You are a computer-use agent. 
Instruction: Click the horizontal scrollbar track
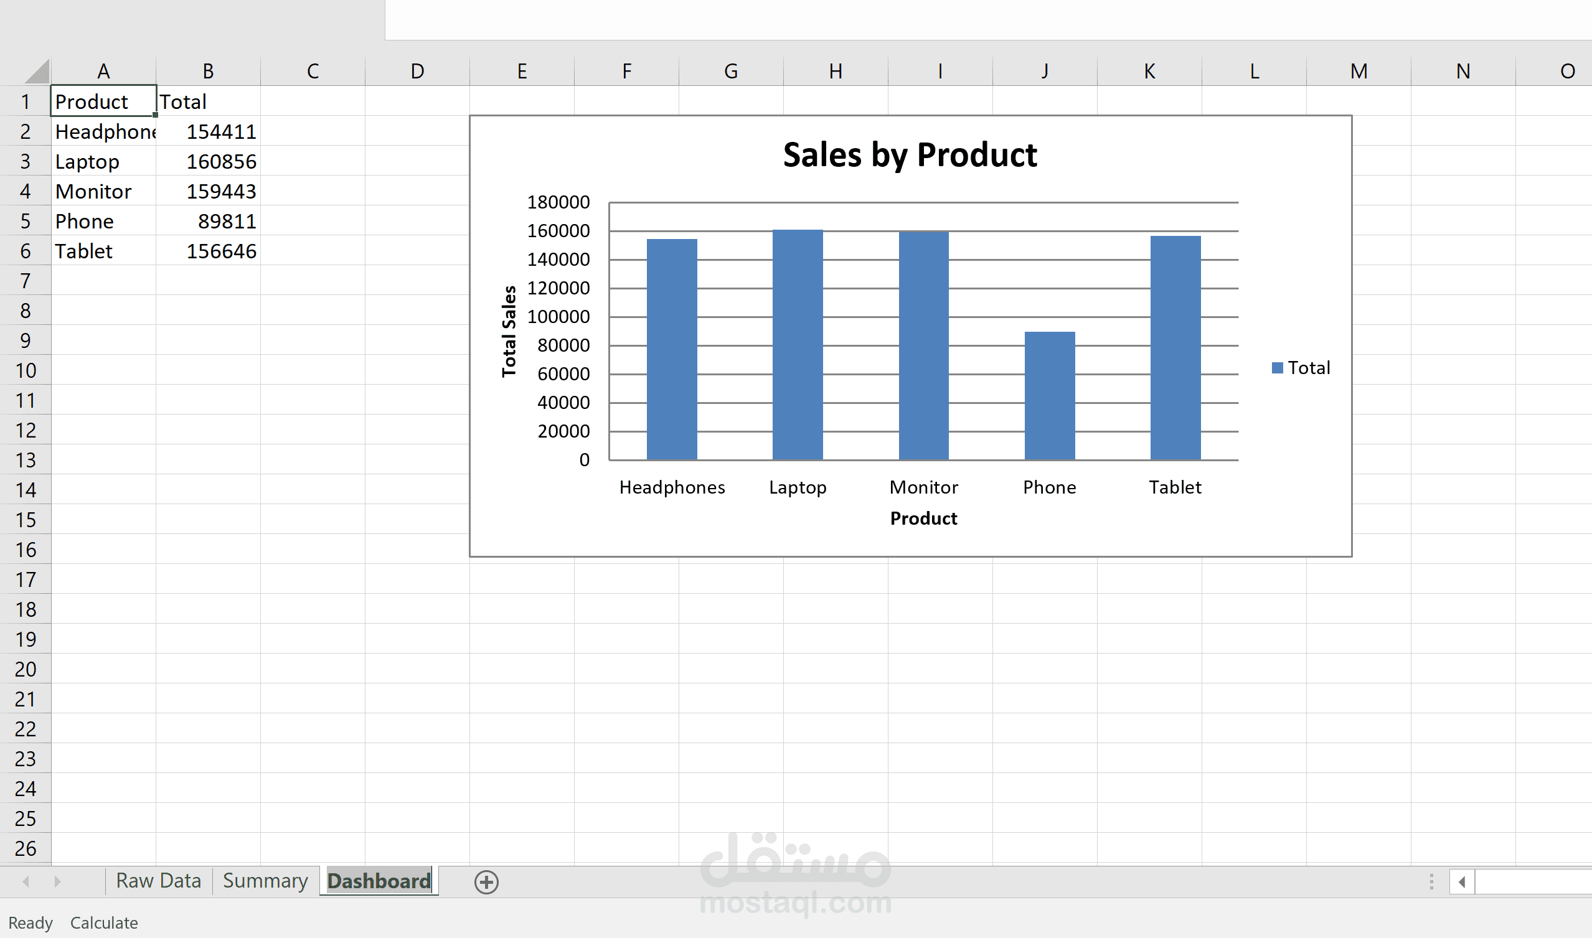point(1533,882)
